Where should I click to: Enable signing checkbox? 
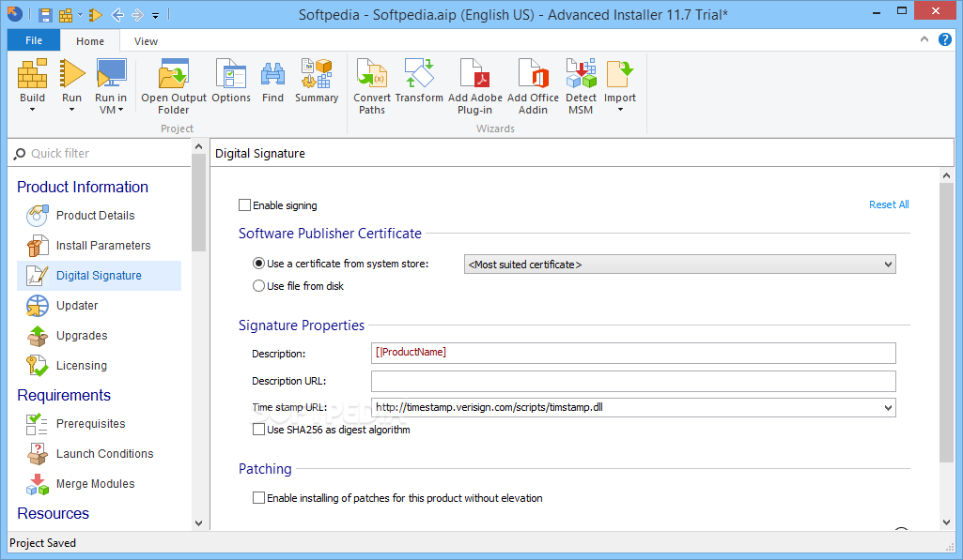tap(244, 204)
